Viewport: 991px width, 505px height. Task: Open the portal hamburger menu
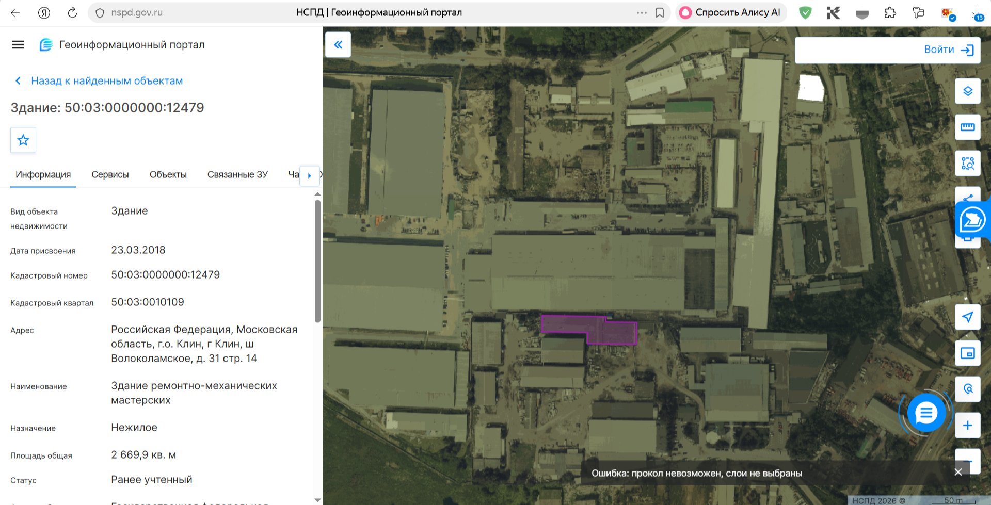18,45
